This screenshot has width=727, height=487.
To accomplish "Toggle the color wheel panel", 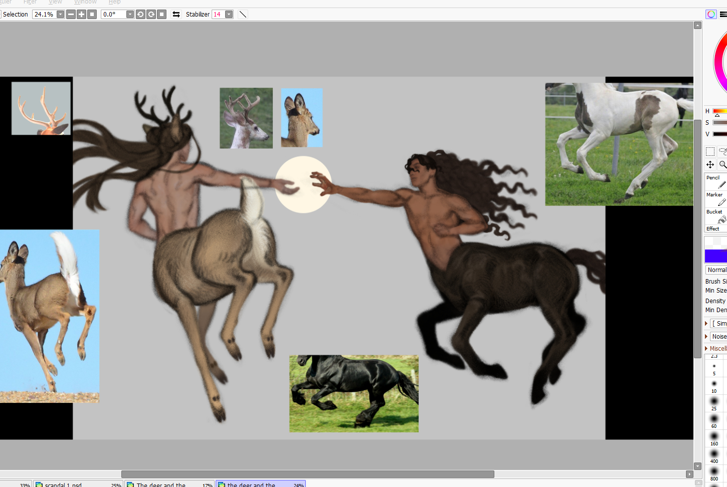I will 710,15.
